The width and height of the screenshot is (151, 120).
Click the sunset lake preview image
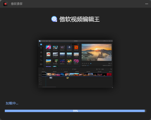[96, 52]
